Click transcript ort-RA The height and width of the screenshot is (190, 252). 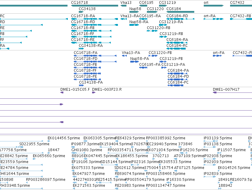click(x=210, y=16)
